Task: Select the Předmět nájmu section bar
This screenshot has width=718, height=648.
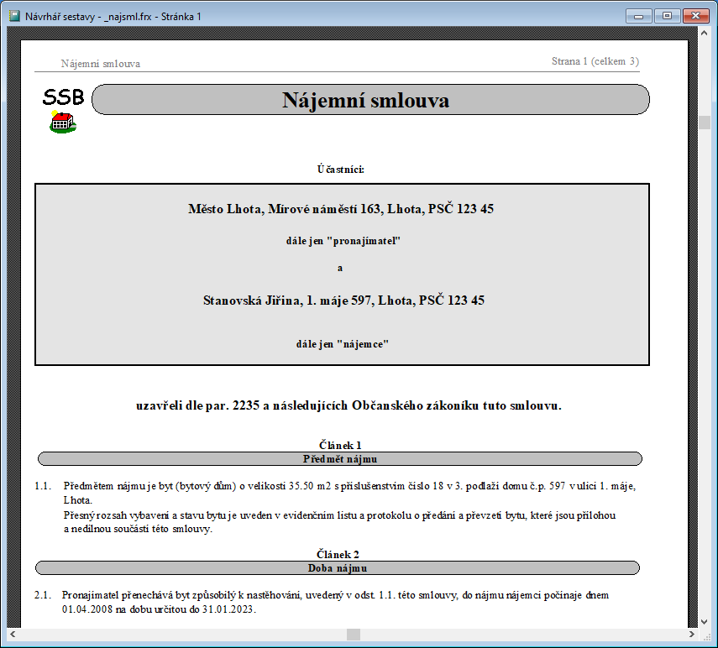Action: click(x=340, y=458)
